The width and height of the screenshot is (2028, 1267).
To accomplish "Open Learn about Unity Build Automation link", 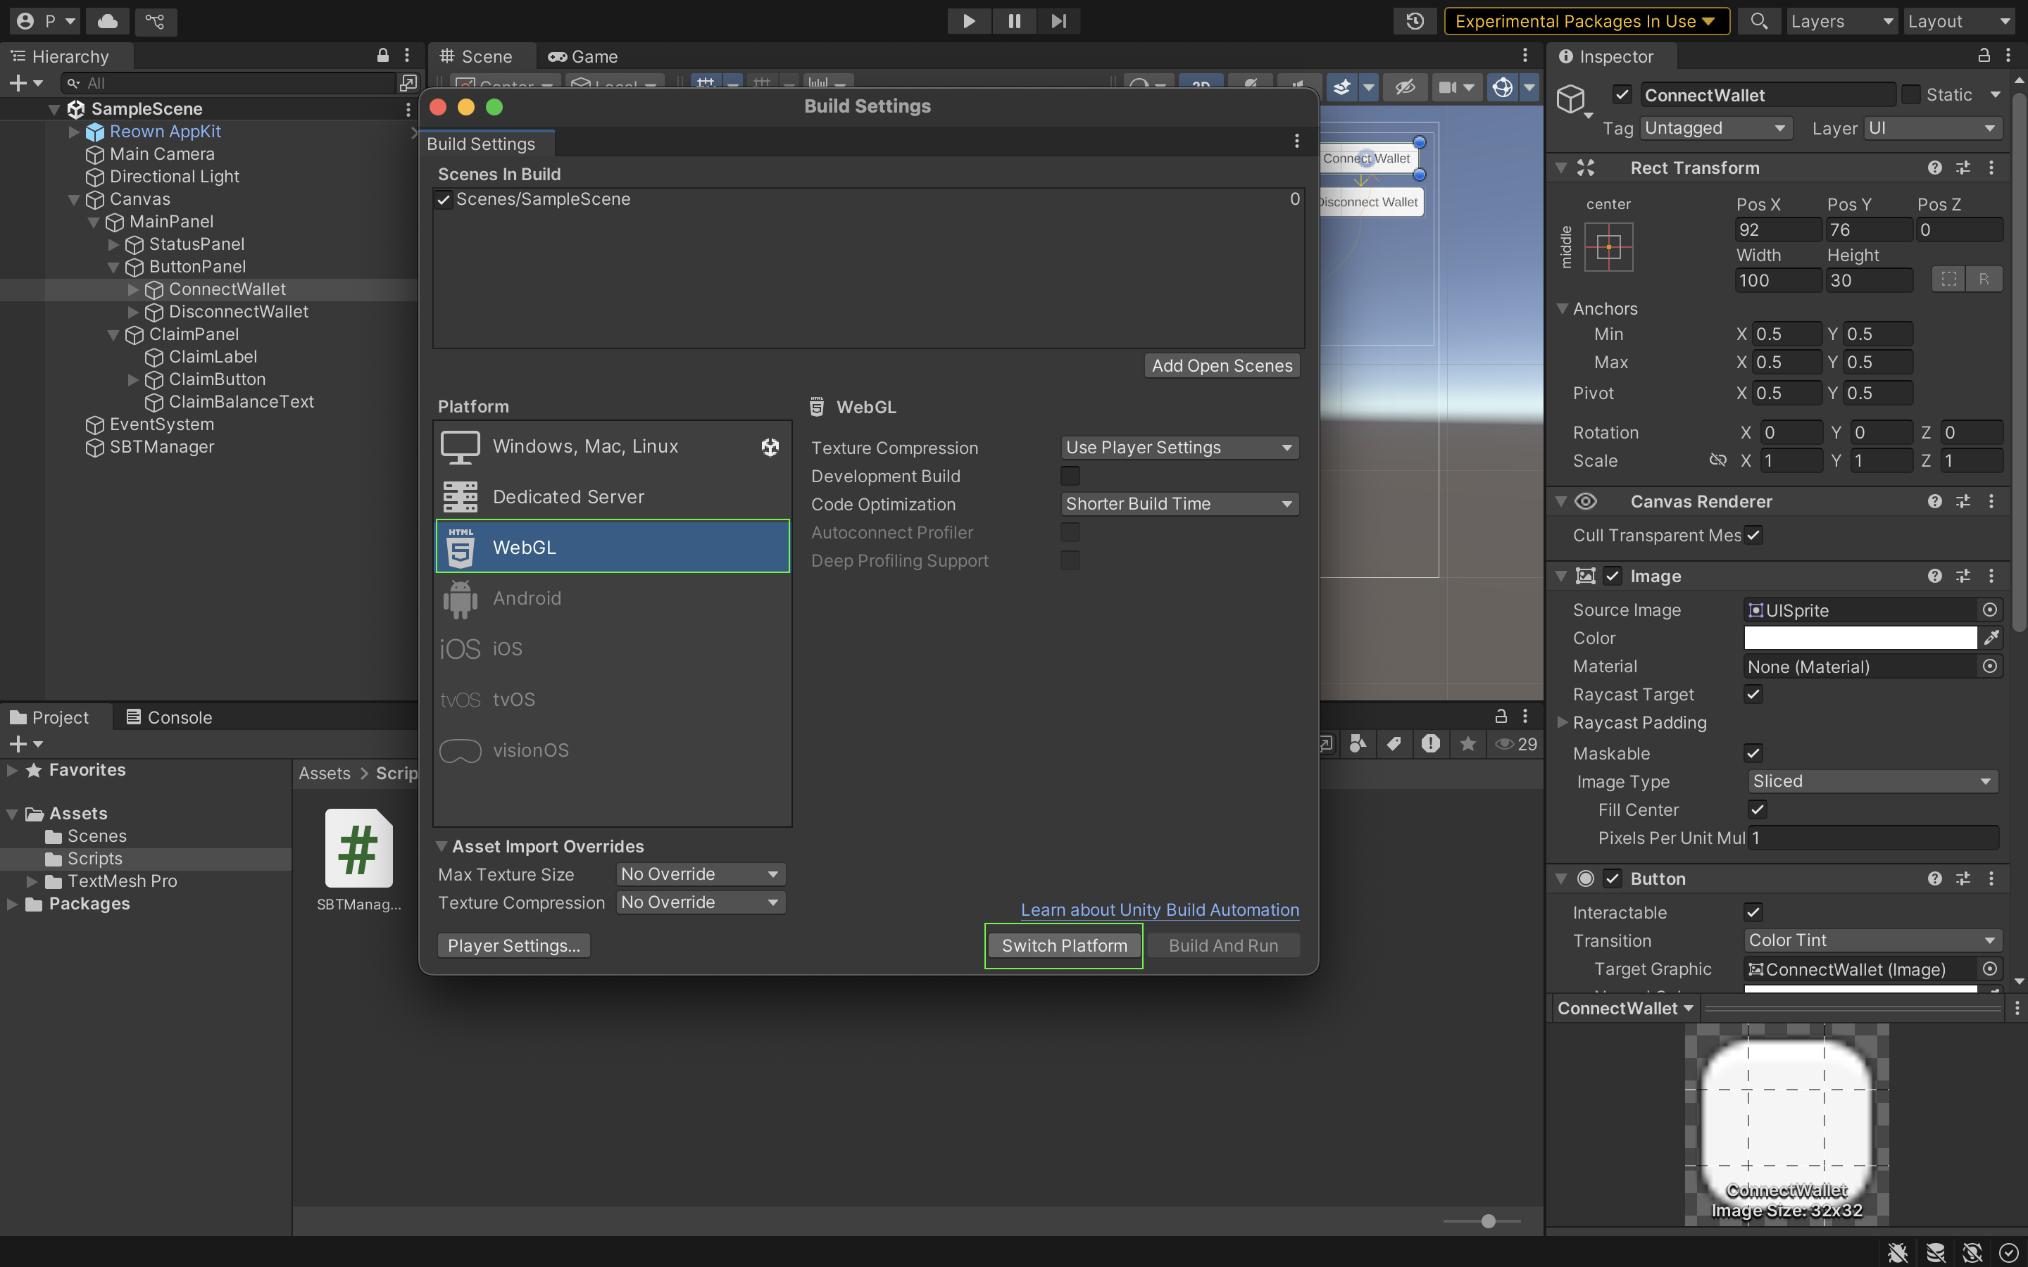I will click(1160, 909).
